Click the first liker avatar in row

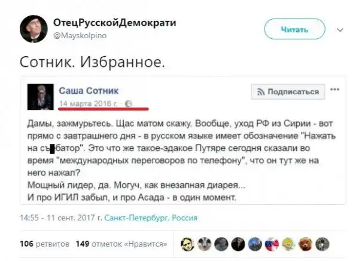pyautogui.click(x=187, y=244)
